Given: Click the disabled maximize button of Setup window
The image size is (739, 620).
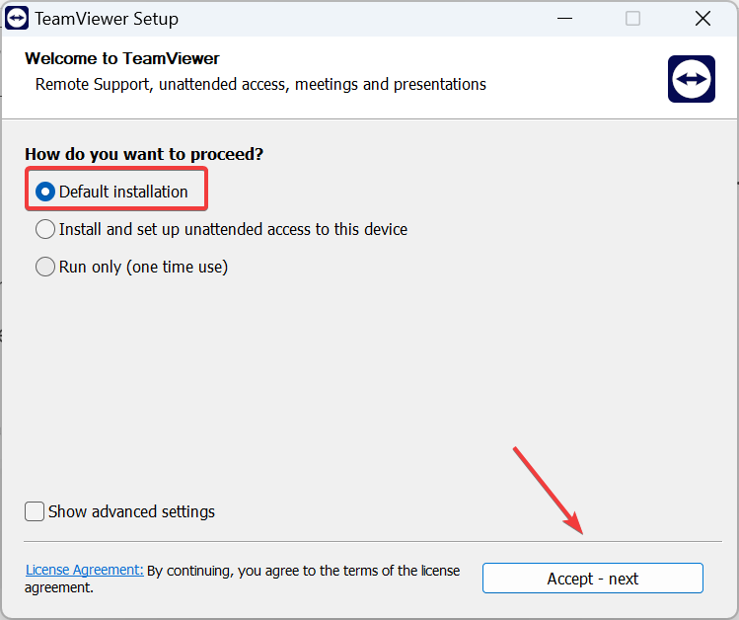Looking at the screenshot, I should [632, 19].
